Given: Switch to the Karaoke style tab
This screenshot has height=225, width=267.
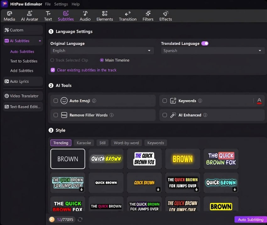Looking at the screenshot, I should (x=84, y=143).
